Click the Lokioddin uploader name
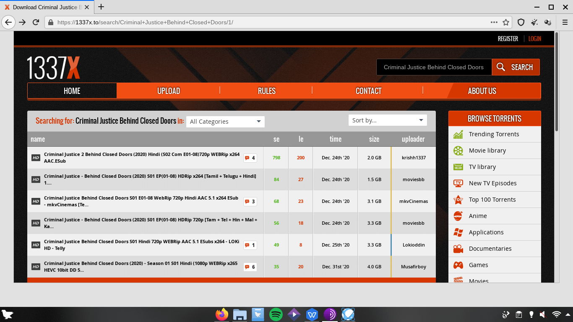 414,245
